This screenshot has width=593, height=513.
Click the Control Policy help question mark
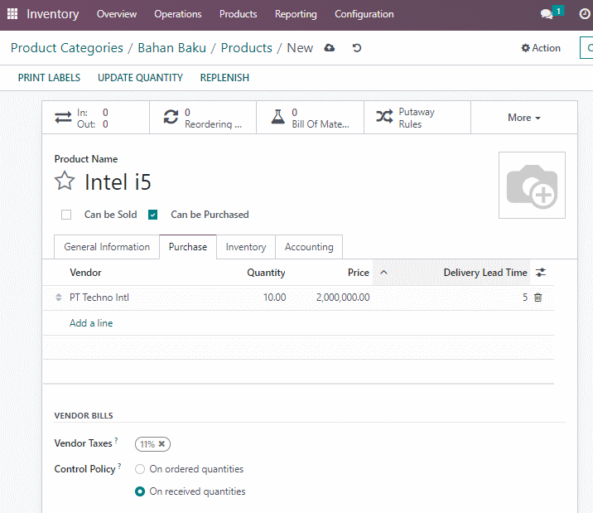[x=119, y=466]
